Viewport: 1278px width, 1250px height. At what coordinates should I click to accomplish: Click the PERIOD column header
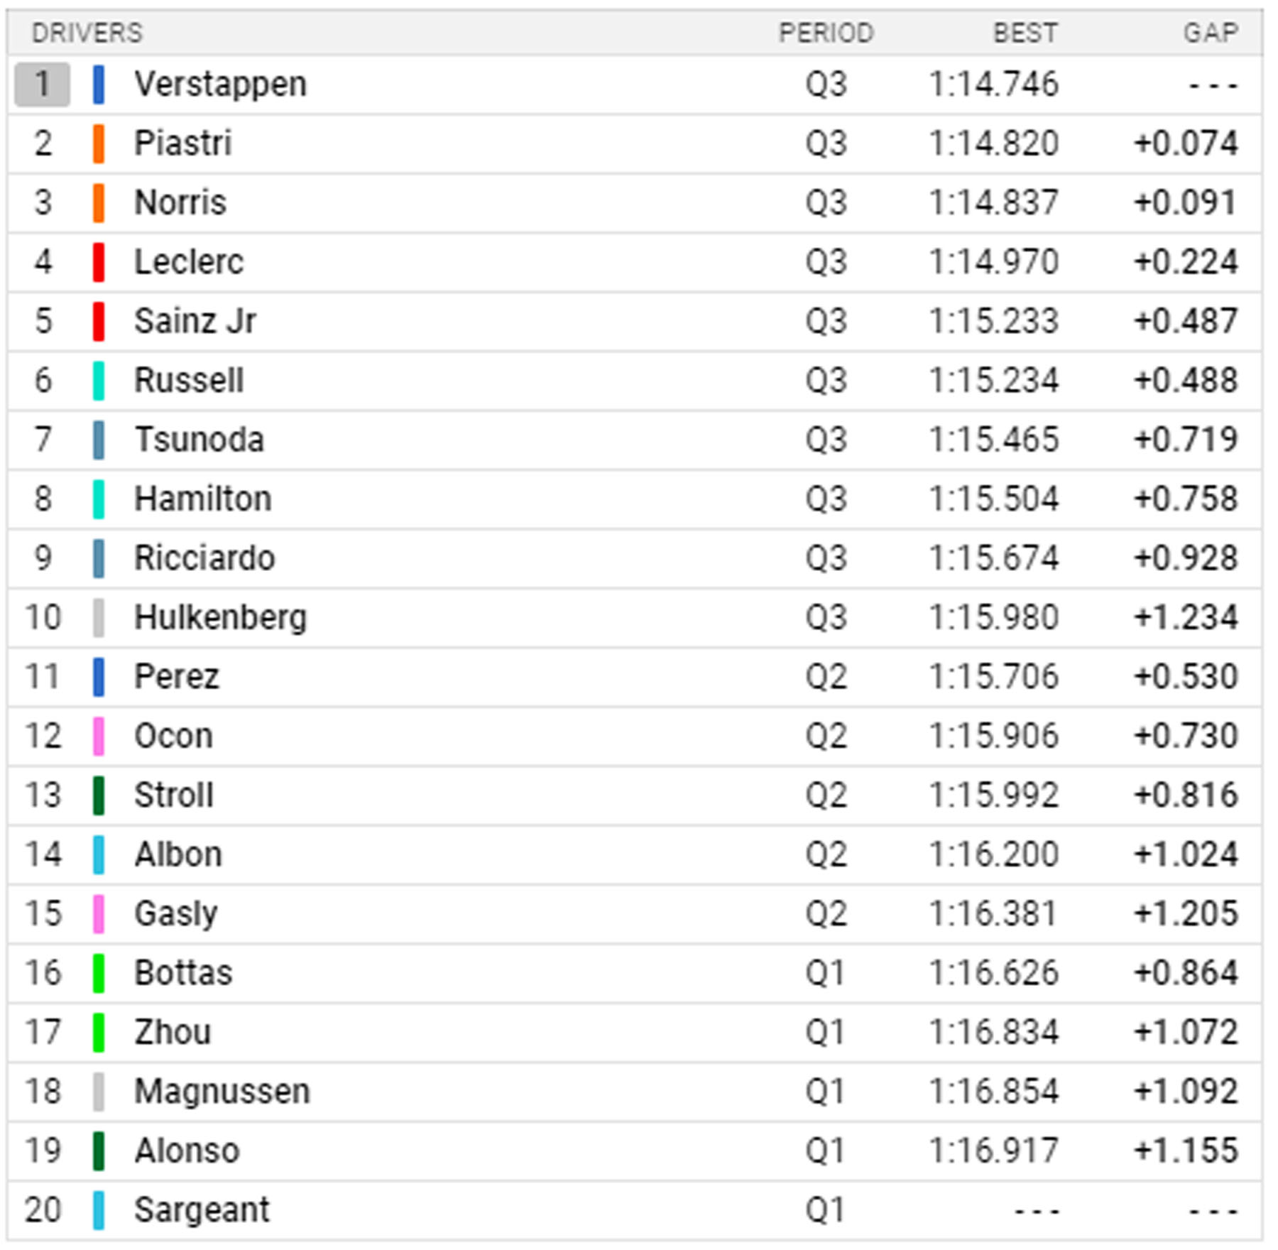826,33
